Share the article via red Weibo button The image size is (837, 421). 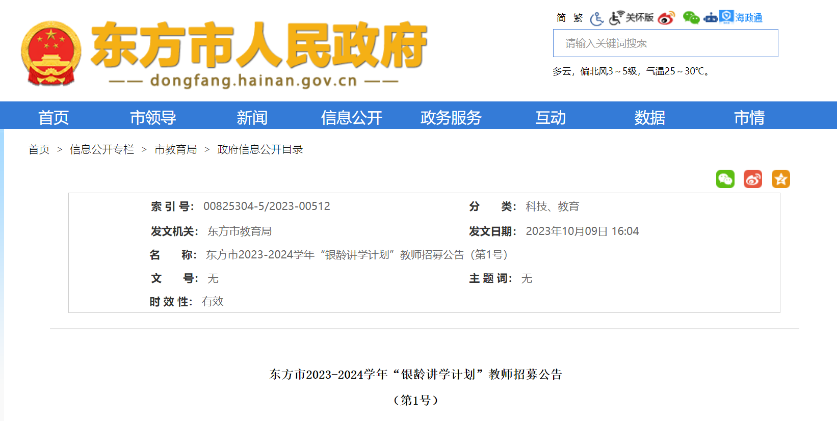(x=753, y=179)
